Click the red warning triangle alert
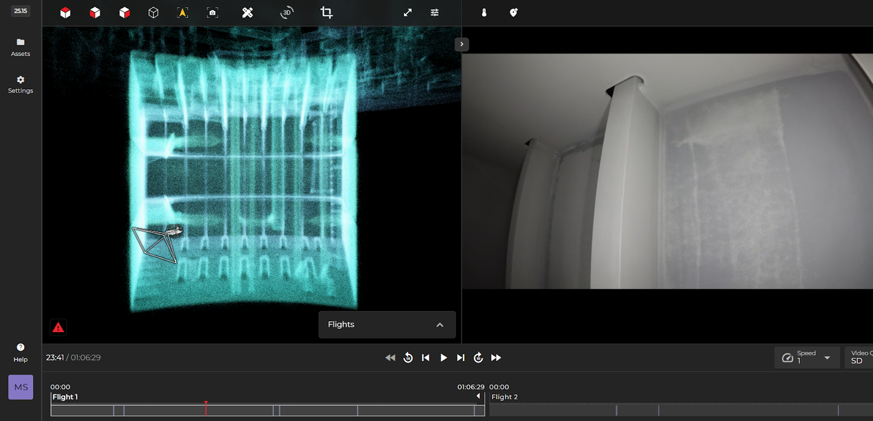The height and width of the screenshot is (421, 873). [x=58, y=327]
